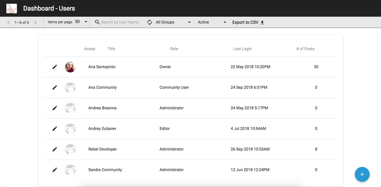The height and width of the screenshot is (187, 381).
Task: Go to the next page of users
Action: 35,23
